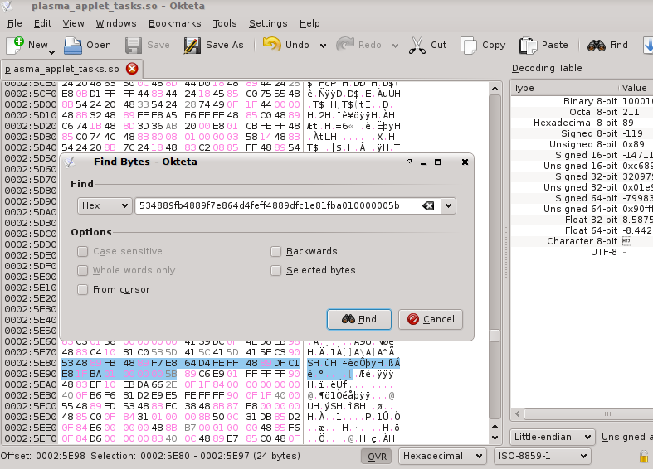Click offset 0002:5EC0 in hex view
Viewport: 653px width, 469px height.
31,406
